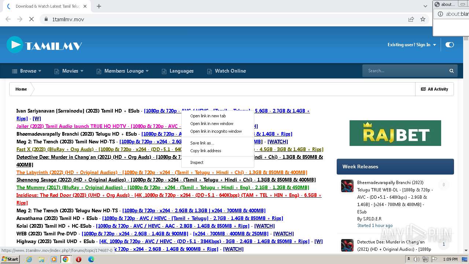Open the Existing user Sign In dropdown
The width and height of the screenshot is (469, 264).
[x=412, y=45]
